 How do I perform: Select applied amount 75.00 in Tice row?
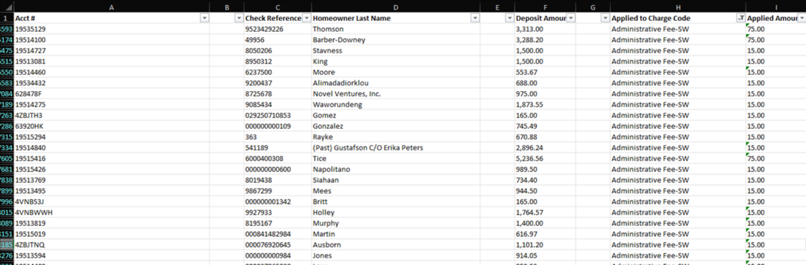776,158
